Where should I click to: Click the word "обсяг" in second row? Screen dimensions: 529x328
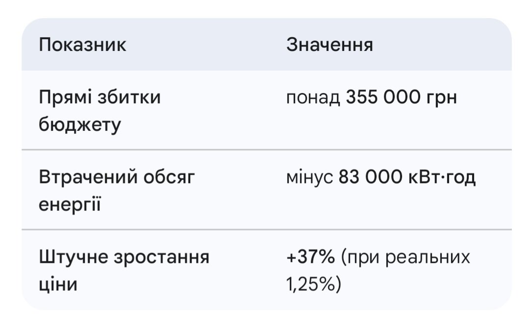coord(169,177)
